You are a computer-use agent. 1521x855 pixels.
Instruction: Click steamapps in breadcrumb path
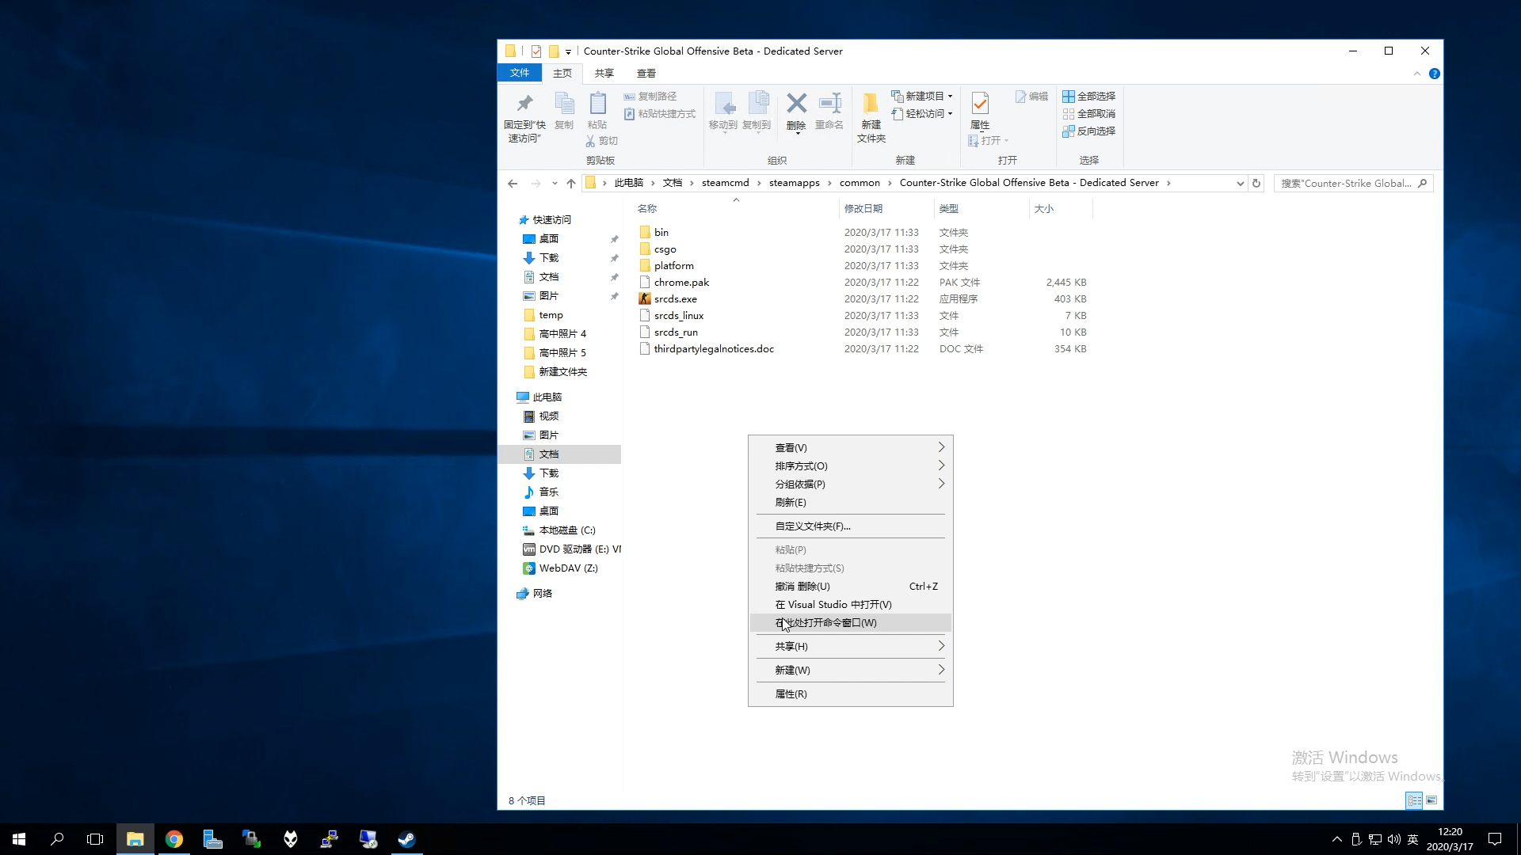pyautogui.click(x=794, y=183)
